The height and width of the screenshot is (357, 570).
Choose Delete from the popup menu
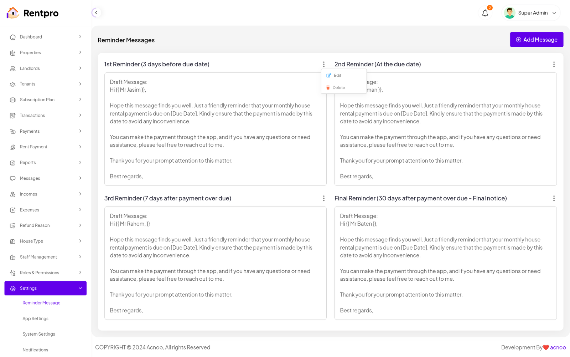point(338,88)
